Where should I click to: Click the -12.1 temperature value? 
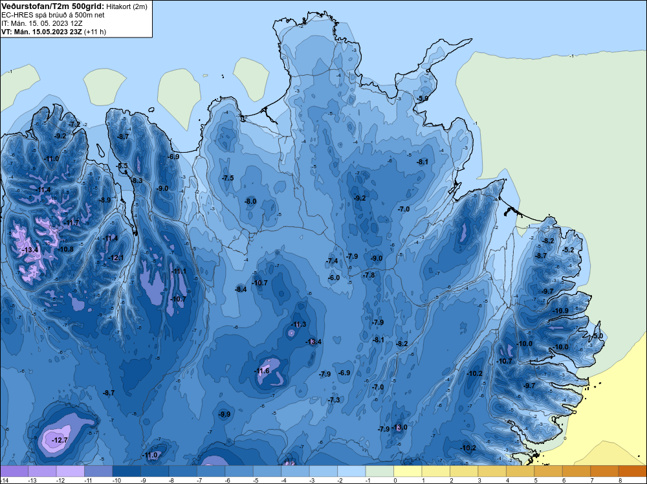[x=116, y=258]
